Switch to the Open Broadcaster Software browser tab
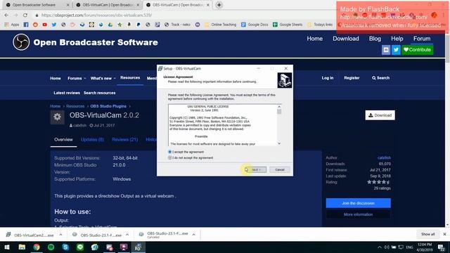Image resolution: width=450 pixels, height=253 pixels. click(37, 5)
